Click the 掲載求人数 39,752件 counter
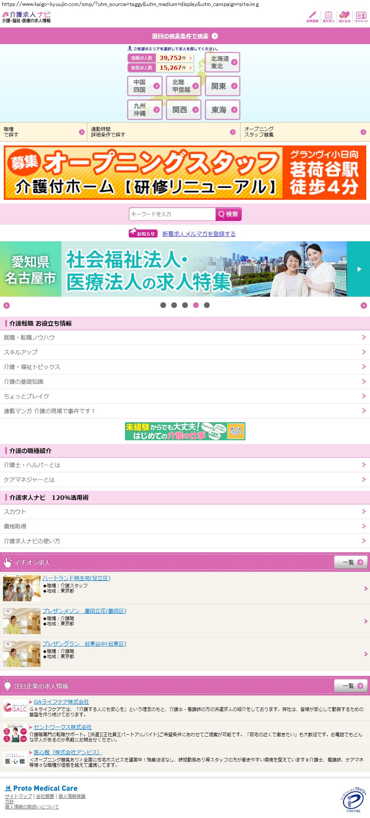 coord(161,58)
